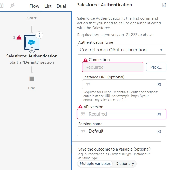Click the Instance URL input field

click(x=124, y=84)
